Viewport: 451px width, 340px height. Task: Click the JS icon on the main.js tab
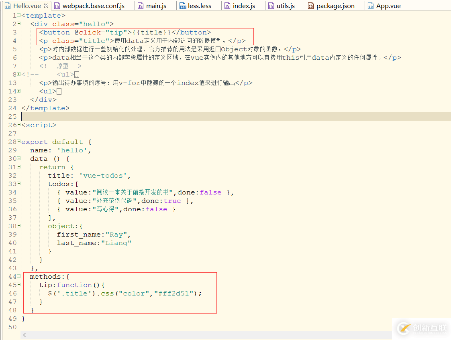pos(140,6)
